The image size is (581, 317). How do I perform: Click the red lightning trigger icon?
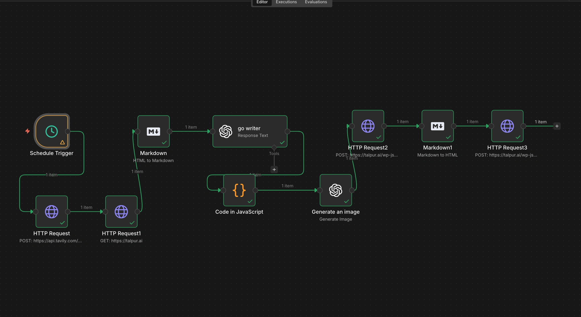[x=28, y=131]
